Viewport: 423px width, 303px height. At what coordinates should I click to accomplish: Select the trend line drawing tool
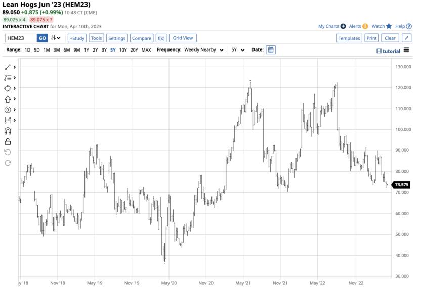coord(8,67)
